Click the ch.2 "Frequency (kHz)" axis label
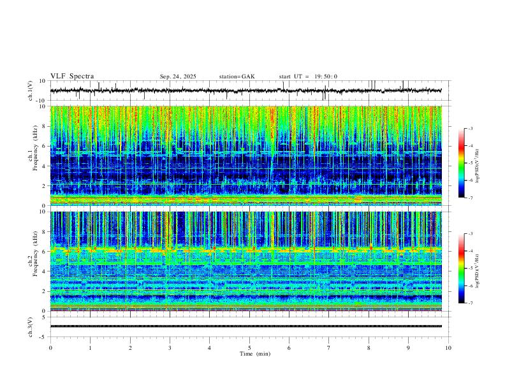Image resolution: width=505 pixels, height=390 pixels. click(35, 254)
